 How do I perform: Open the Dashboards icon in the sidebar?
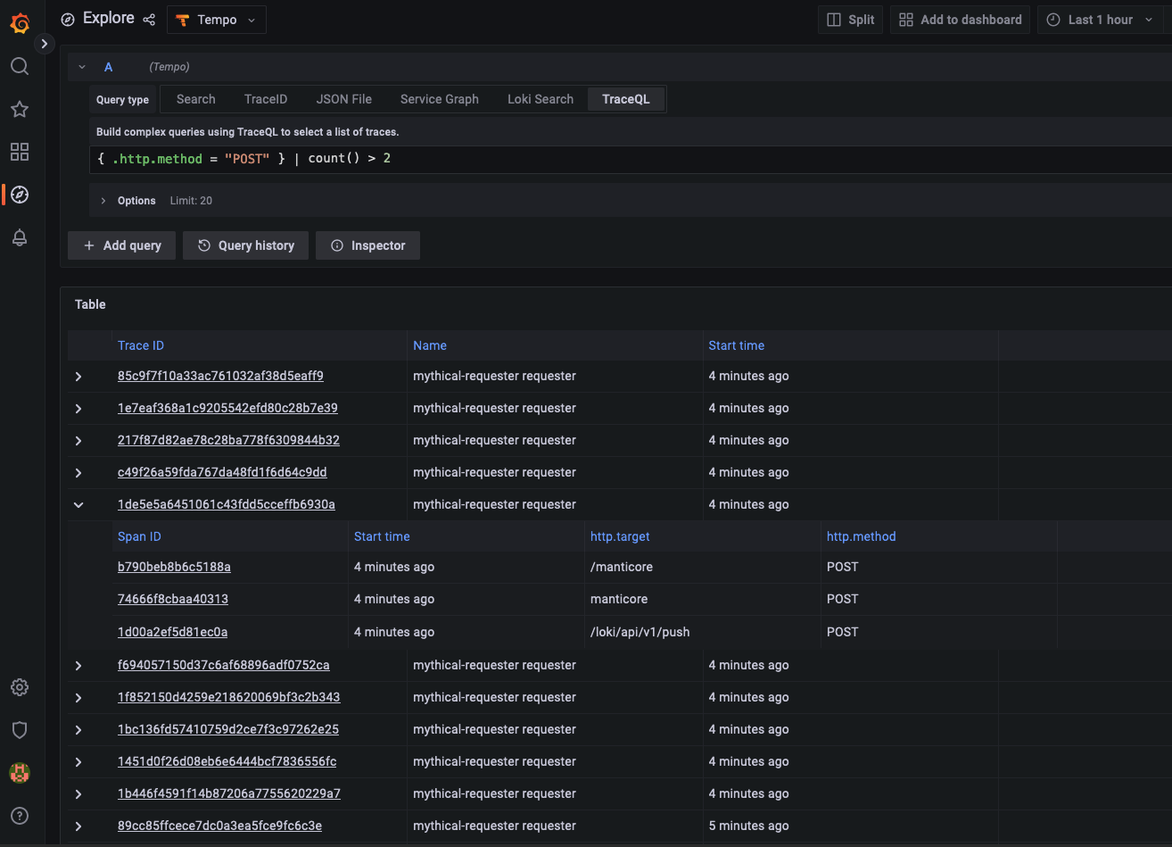point(20,152)
